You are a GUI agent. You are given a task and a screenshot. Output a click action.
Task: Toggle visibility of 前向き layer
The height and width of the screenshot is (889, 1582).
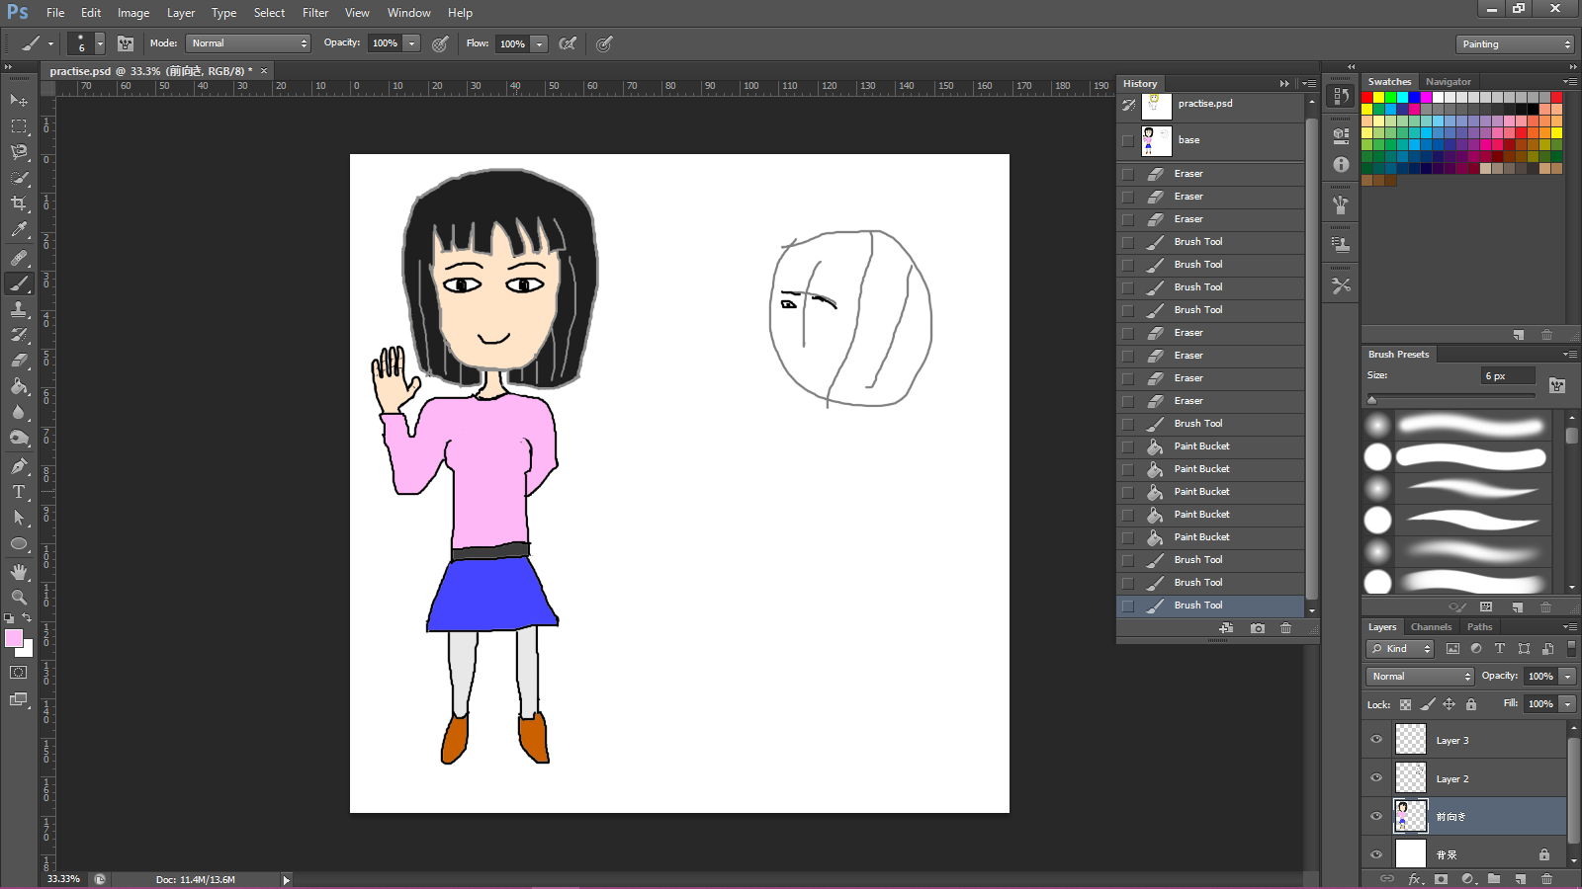(x=1376, y=816)
